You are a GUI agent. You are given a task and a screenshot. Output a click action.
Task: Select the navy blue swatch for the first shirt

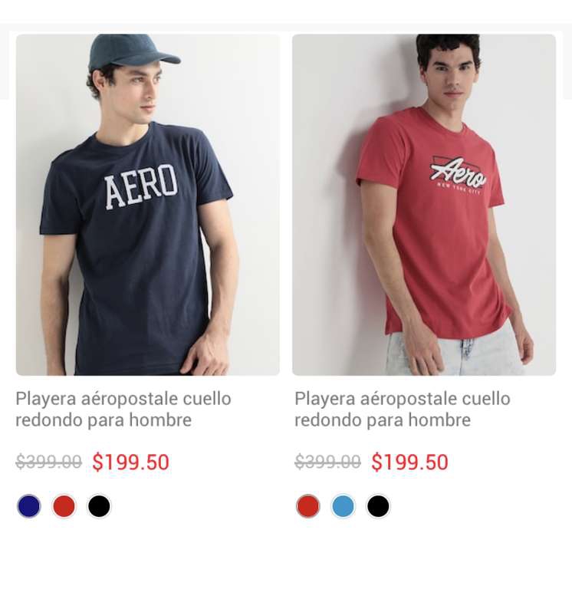29,506
